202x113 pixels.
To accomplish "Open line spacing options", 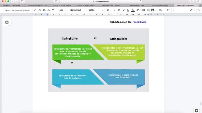I will 168,10.
